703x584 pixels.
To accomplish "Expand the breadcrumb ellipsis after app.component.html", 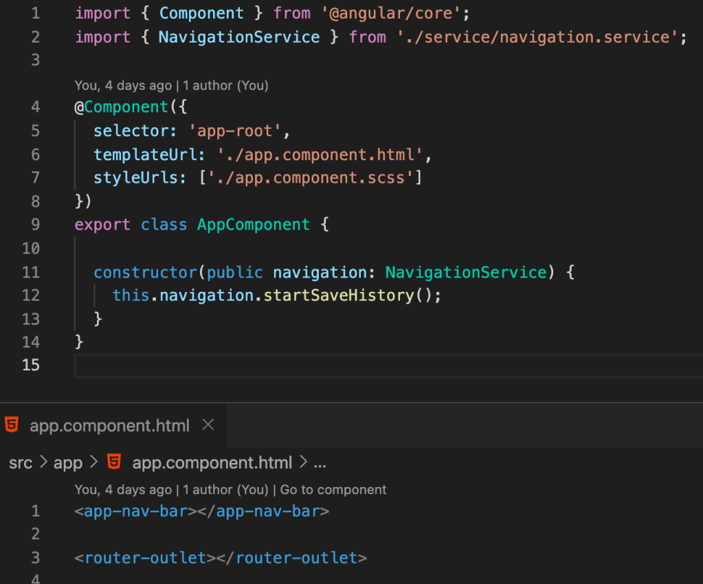I will pyautogui.click(x=320, y=462).
